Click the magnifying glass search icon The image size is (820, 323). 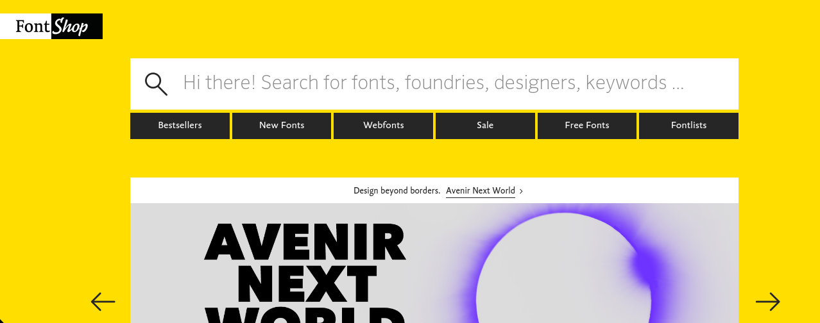(x=156, y=84)
